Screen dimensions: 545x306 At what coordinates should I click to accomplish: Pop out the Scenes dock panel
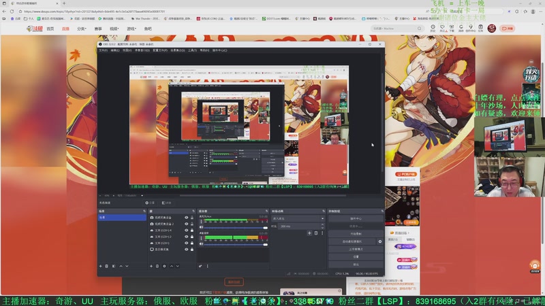pyautogui.click(x=144, y=211)
